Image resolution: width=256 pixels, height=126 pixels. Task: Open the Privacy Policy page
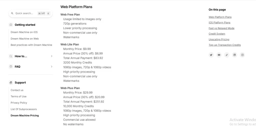[19, 103]
